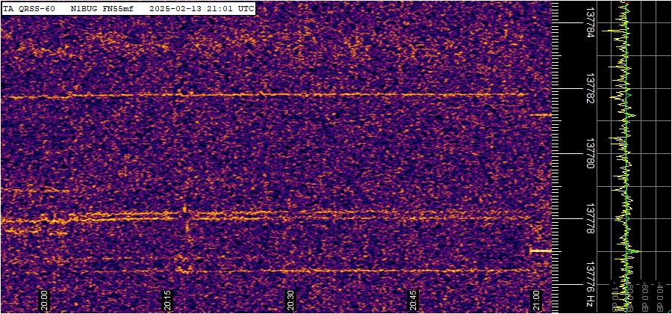Select the 21:00 time marker
This screenshot has width=672, height=314.
click(536, 299)
